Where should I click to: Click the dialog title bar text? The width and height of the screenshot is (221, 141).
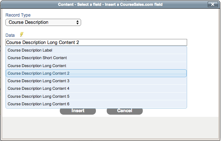pos(110,4)
